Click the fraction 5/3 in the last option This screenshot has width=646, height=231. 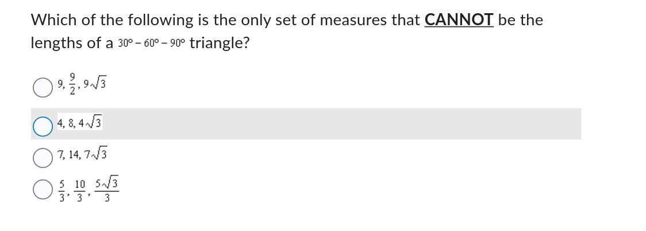(x=61, y=188)
